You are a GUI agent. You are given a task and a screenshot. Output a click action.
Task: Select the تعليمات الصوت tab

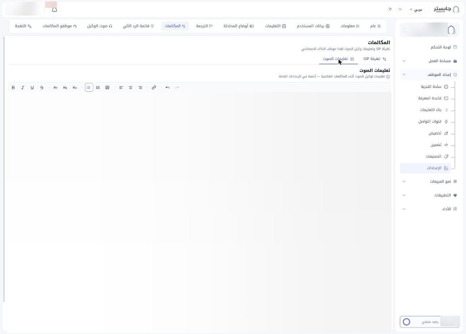coord(338,59)
